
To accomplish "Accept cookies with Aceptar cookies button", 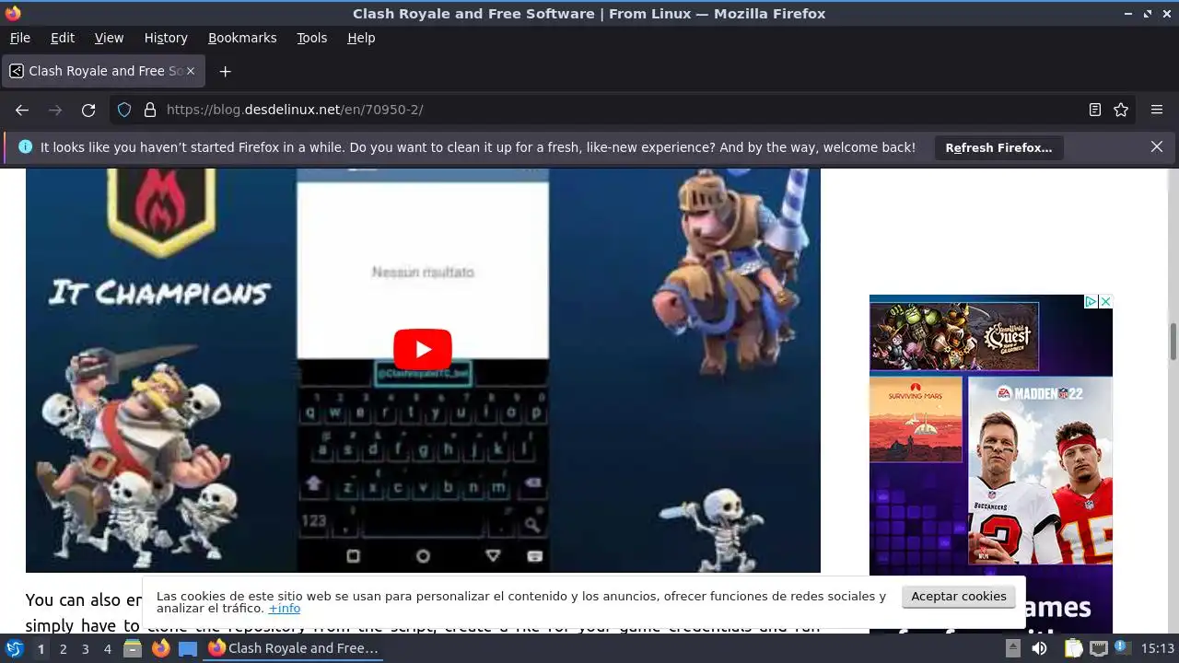I will click(959, 597).
